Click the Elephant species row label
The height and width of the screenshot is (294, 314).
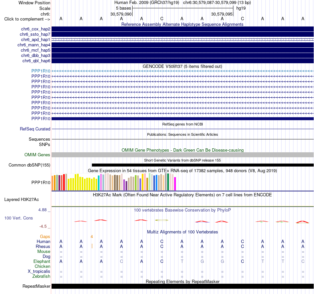point(42,261)
